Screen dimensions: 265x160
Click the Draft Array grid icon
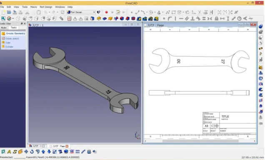click(x=77, y=152)
